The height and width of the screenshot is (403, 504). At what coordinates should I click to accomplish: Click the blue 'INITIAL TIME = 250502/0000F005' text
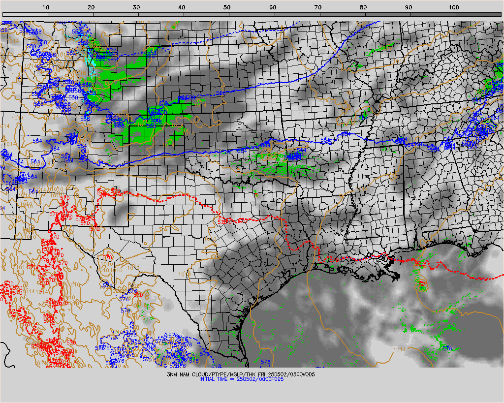pos(241,379)
